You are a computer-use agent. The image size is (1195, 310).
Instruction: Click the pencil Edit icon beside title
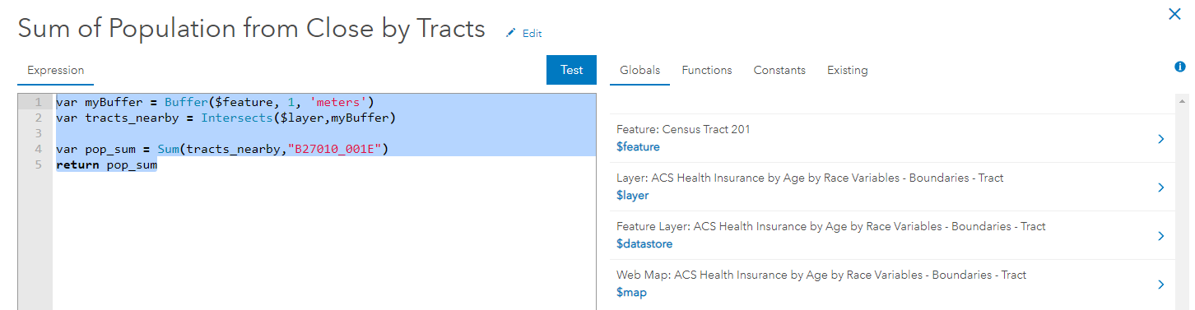pos(511,33)
